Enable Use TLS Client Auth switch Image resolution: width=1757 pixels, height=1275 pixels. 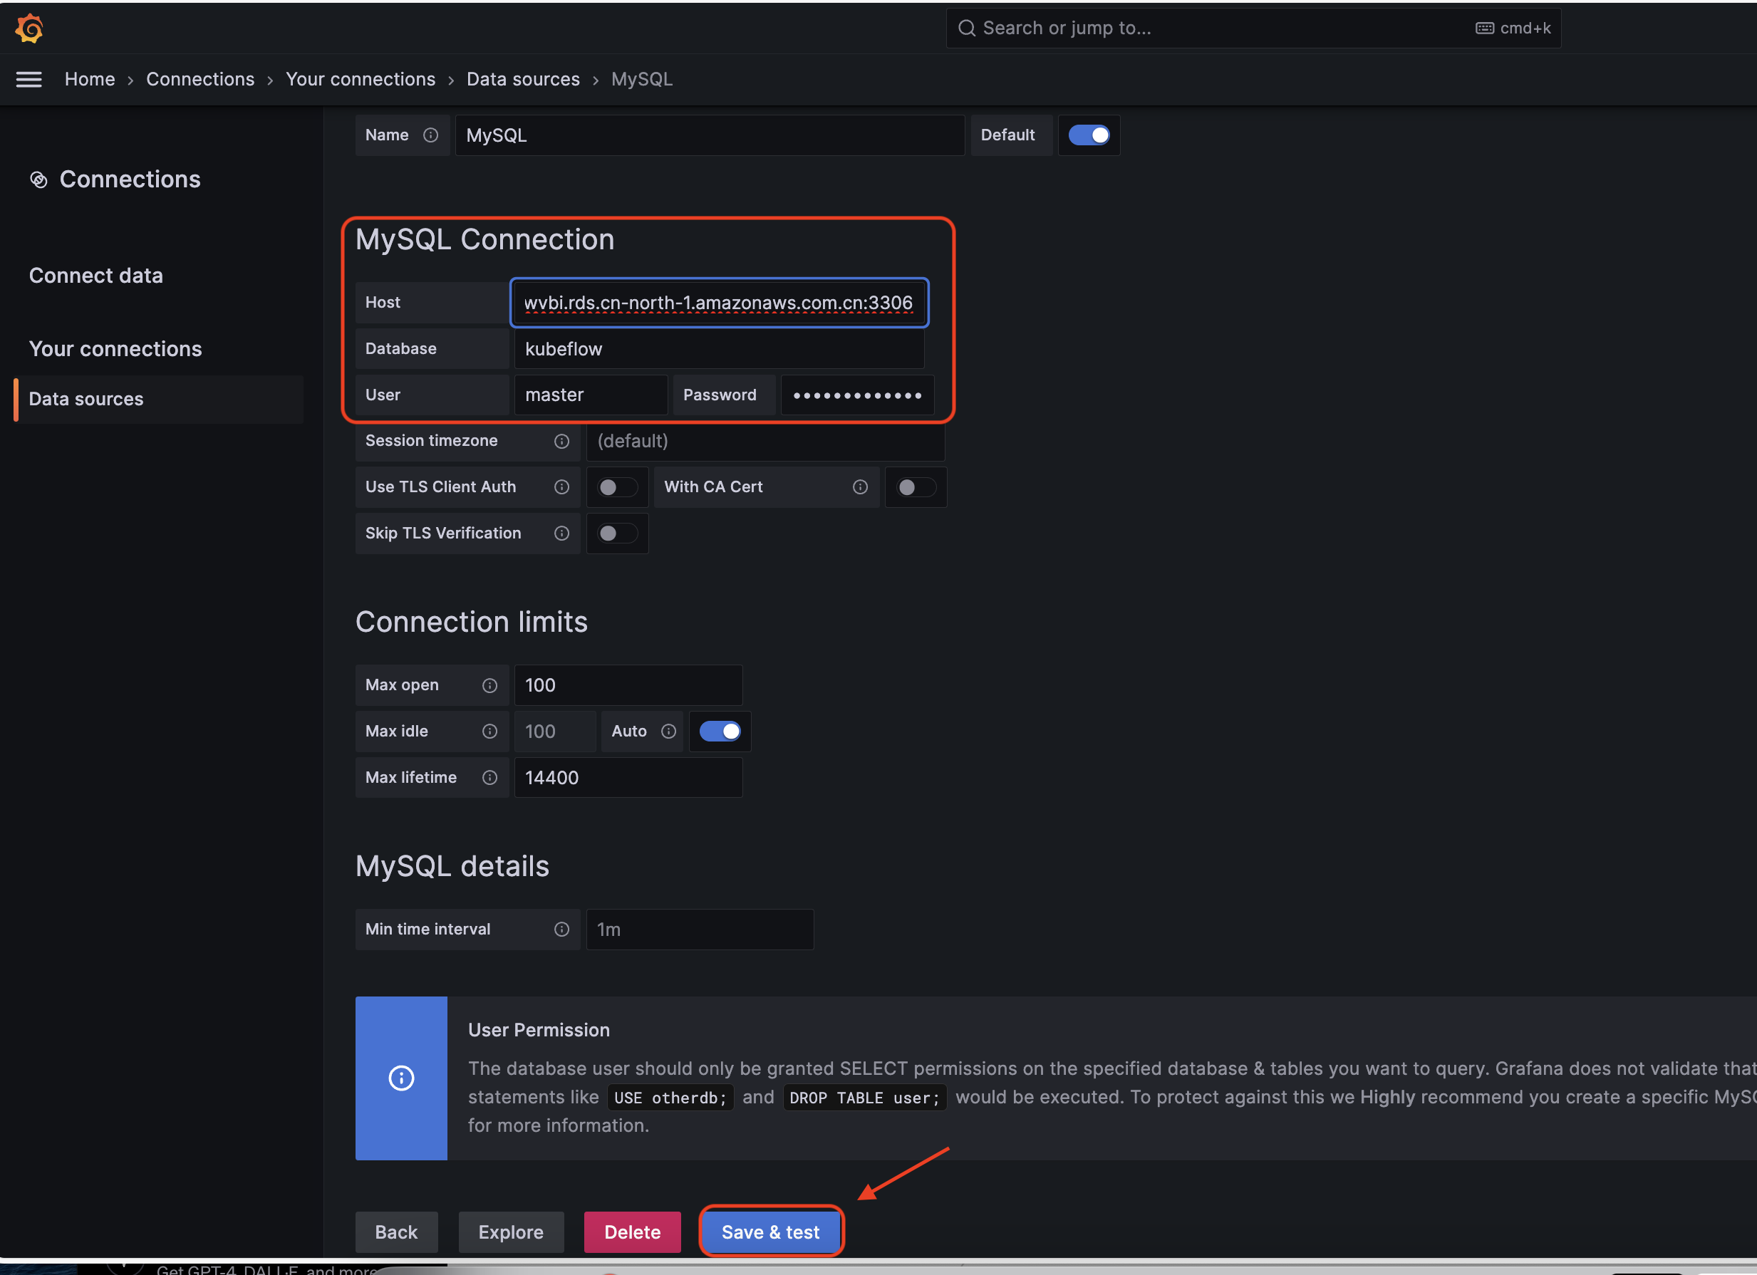[618, 487]
